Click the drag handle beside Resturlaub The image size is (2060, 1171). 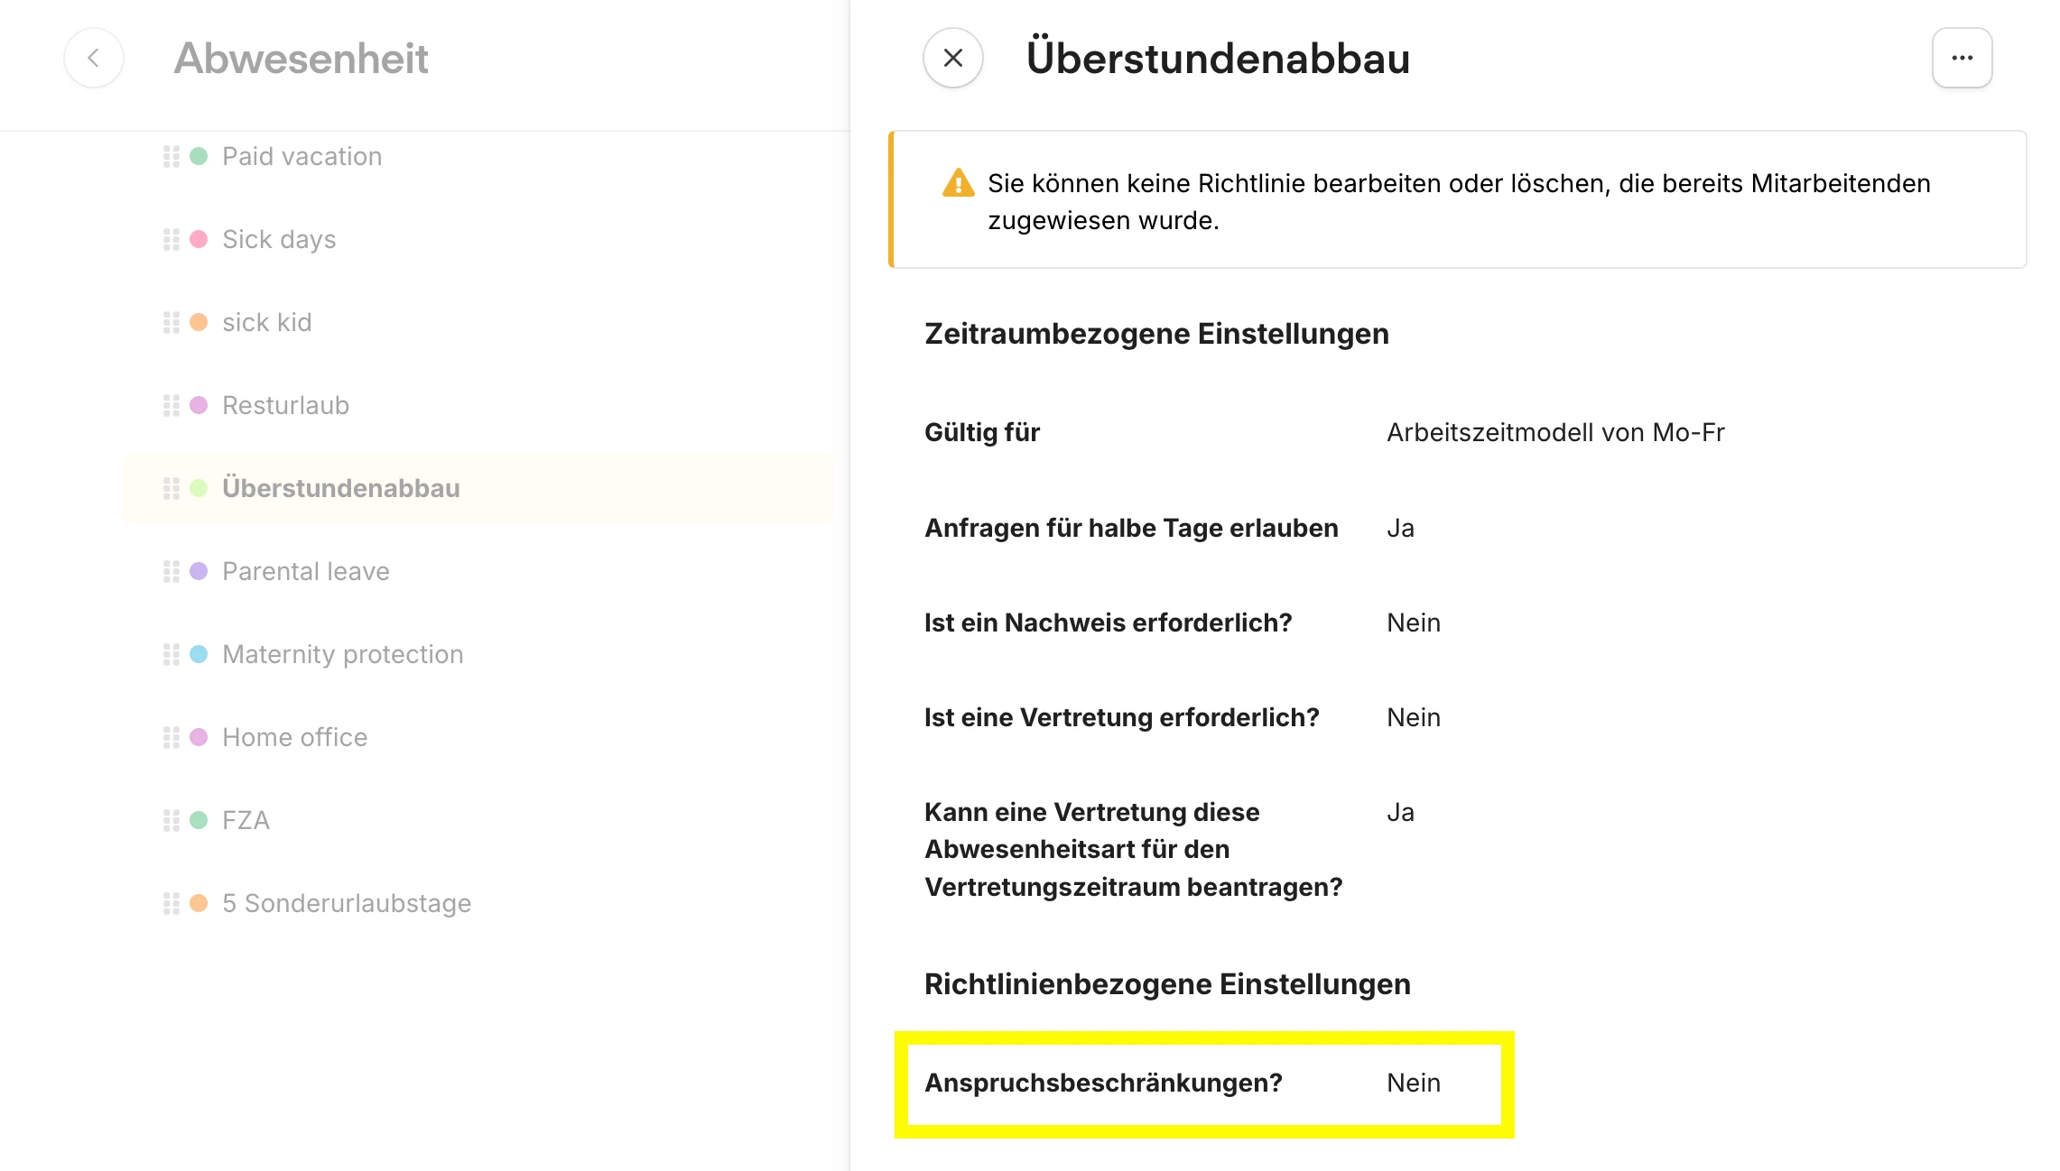(171, 405)
